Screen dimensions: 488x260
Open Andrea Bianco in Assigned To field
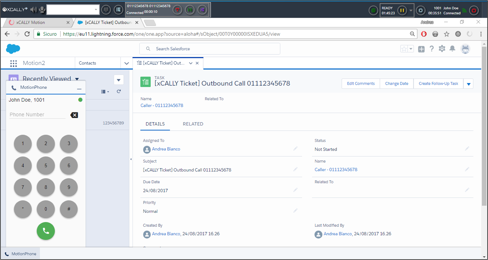click(x=166, y=149)
